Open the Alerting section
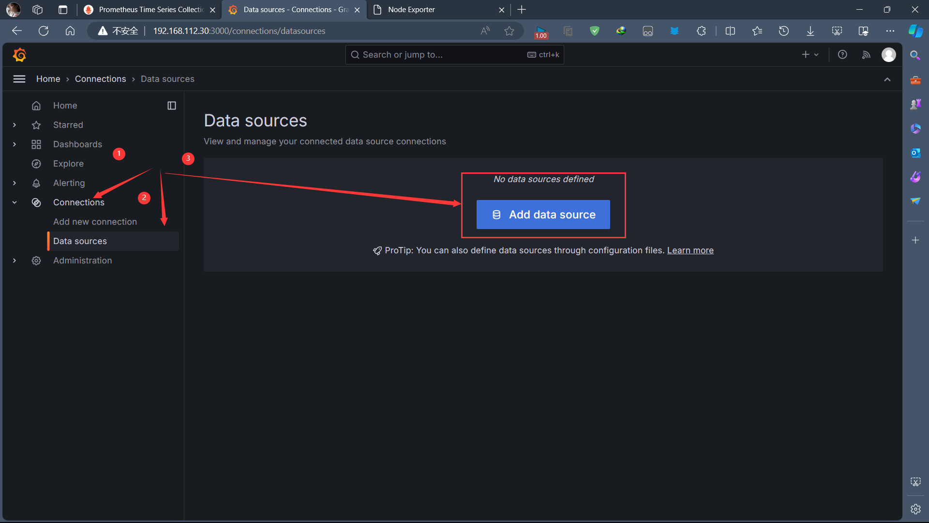This screenshot has height=523, width=929. point(69,183)
